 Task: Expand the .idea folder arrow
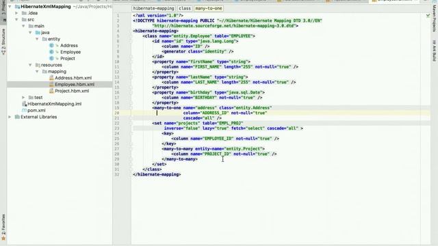click(x=16, y=13)
